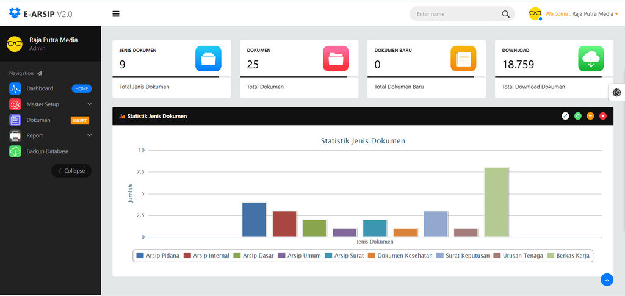Toggle Dokumen Kesehatan legend entry
The width and height of the screenshot is (625, 296).
[400, 255]
